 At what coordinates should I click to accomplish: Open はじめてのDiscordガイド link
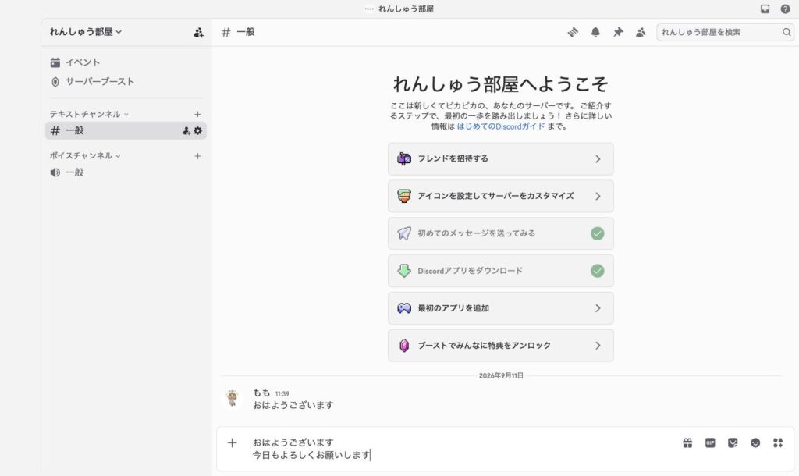500,126
